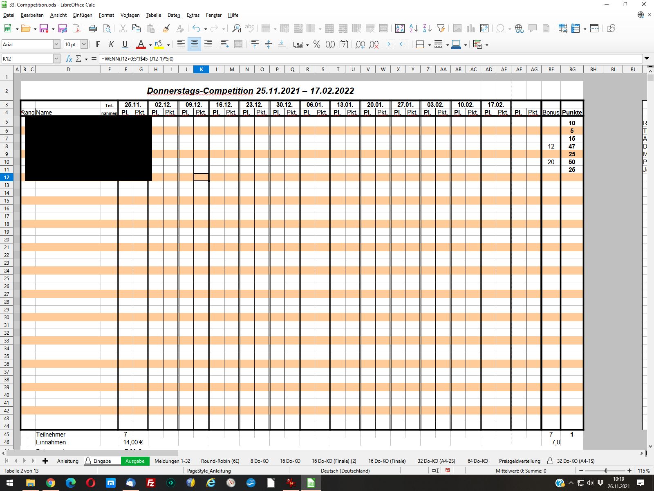Expand the Name Box K12 dropdown
Viewport: 654px width, 491px height.
pos(56,59)
